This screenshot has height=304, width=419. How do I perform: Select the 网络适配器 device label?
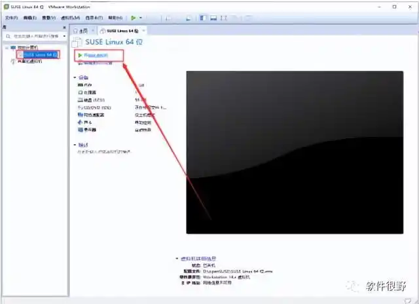(x=94, y=115)
